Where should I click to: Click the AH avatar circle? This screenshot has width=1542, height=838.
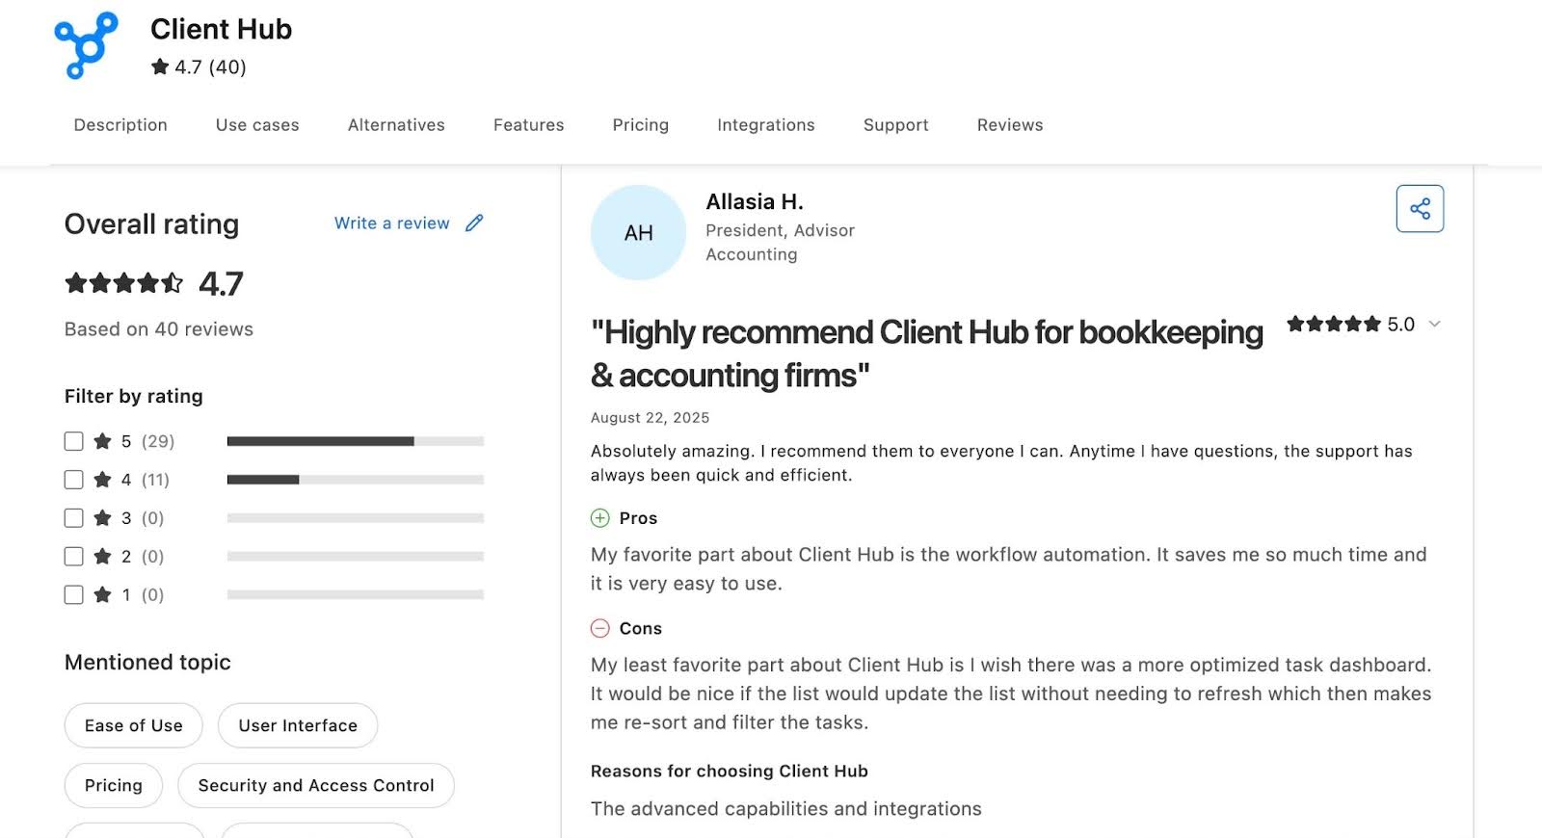pos(637,232)
